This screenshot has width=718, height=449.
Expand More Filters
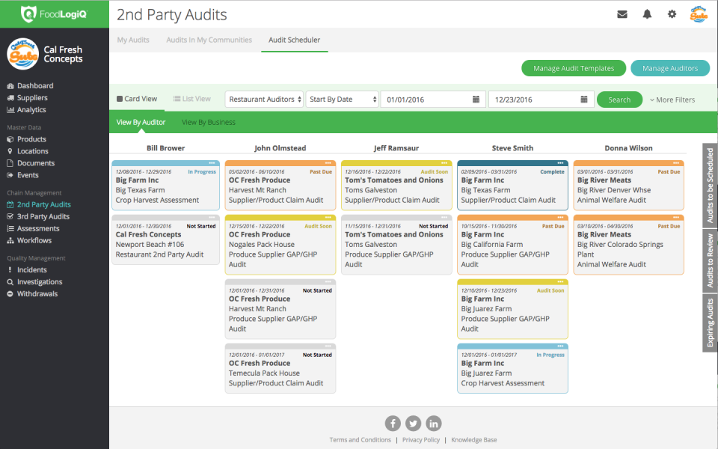click(x=674, y=99)
